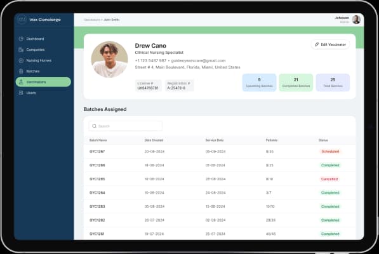The height and width of the screenshot is (254, 379).
Task: Focus the batches Search input field
Action: [126, 126]
